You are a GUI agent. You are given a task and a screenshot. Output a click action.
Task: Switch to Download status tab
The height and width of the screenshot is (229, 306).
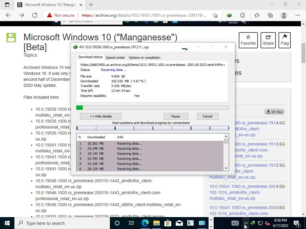(x=90, y=57)
